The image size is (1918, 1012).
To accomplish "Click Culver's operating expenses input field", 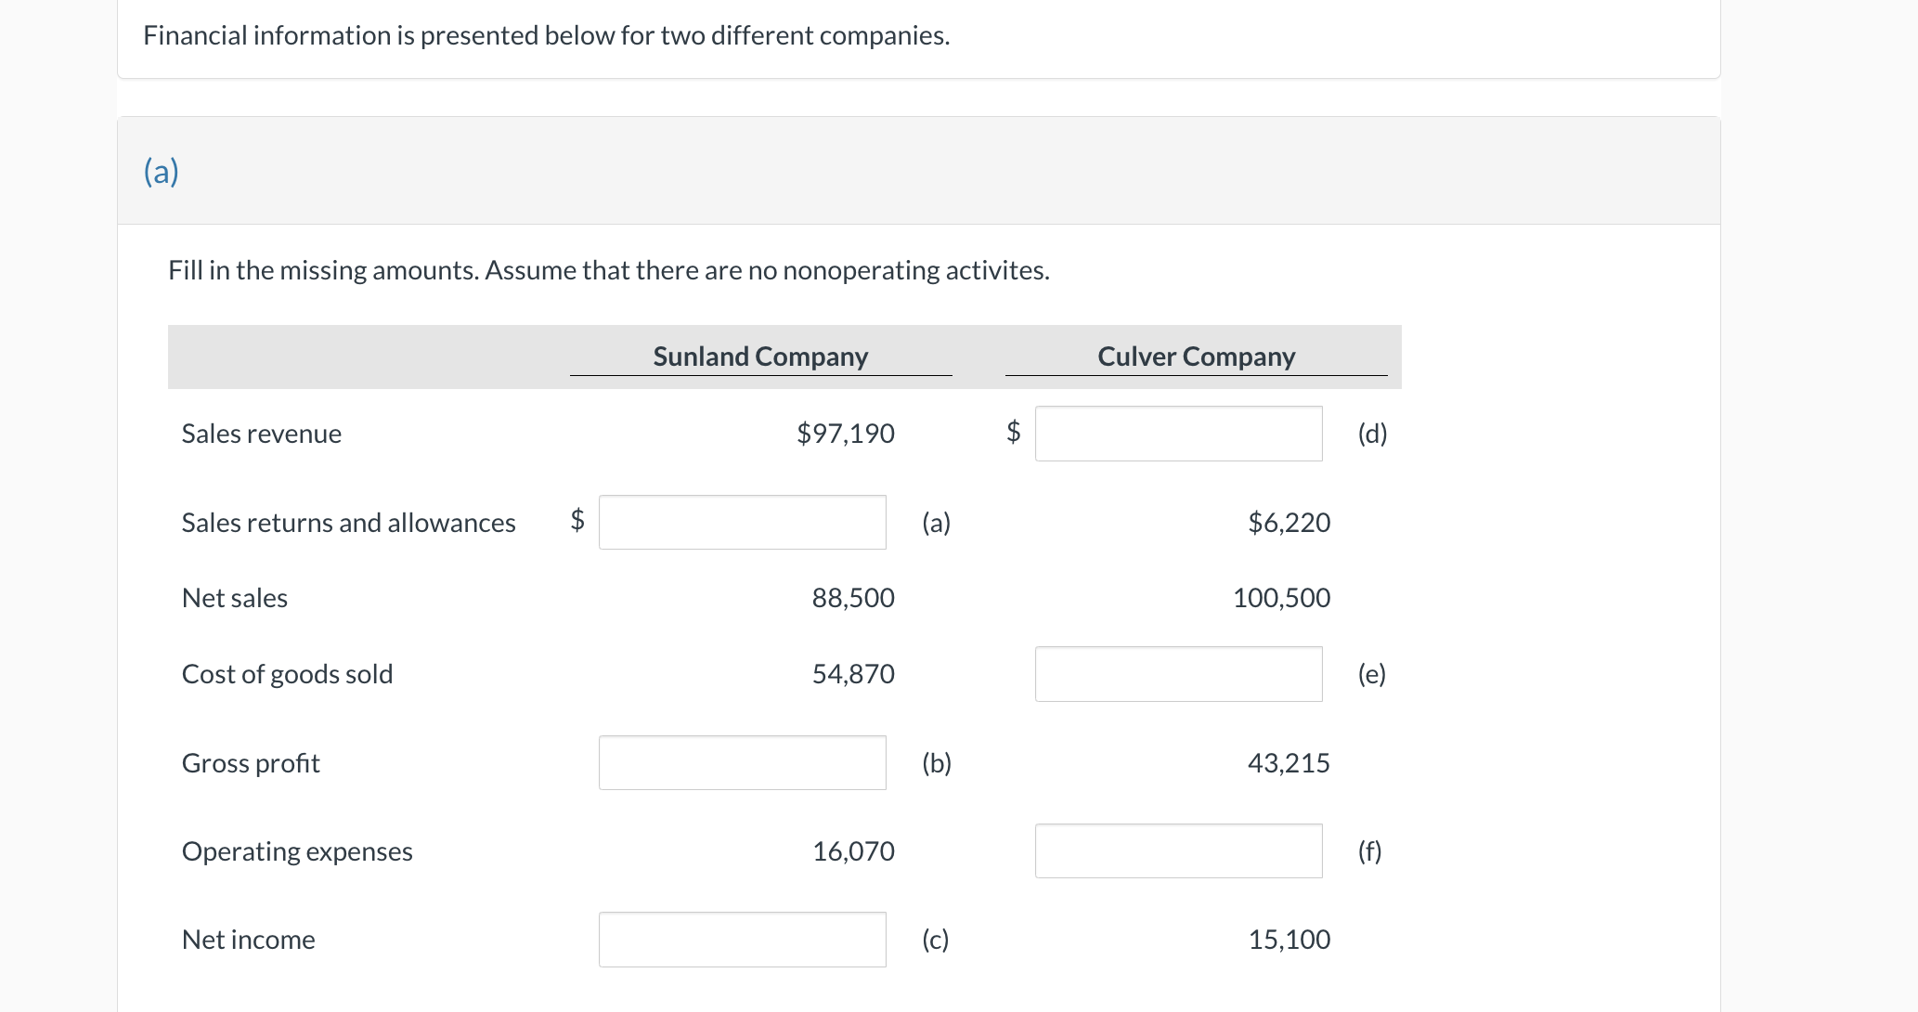I will tap(1178, 851).
